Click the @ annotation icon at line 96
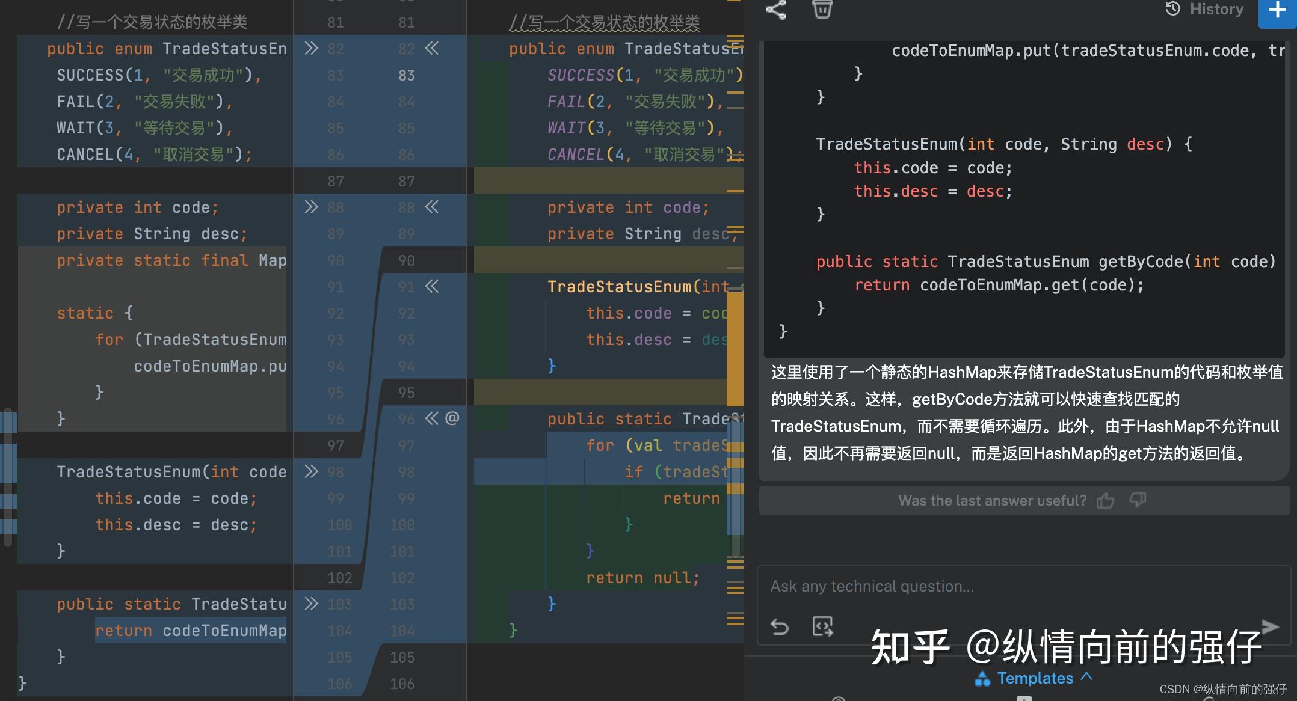This screenshot has width=1297, height=701. 452,418
